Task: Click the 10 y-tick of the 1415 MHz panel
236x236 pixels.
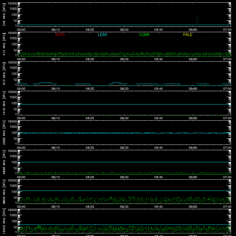Action: (15, 109)
